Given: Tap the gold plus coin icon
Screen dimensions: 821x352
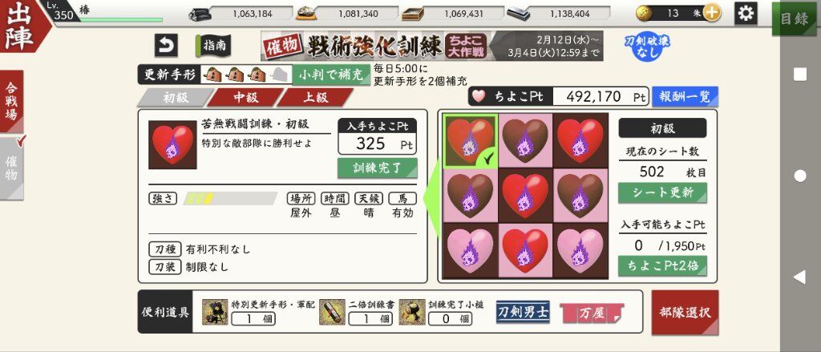Looking at the screenshot, I should point(711,14).
